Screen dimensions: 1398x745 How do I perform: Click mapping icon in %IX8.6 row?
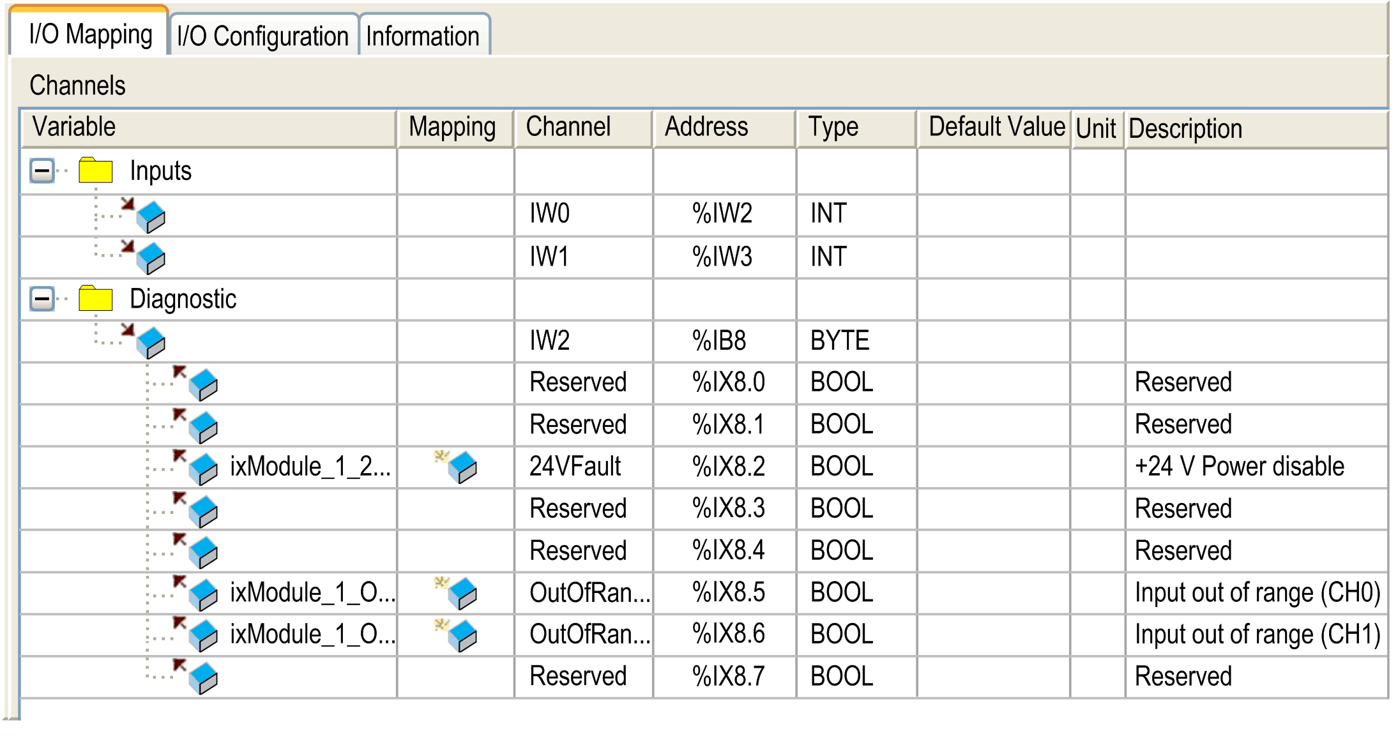[x=462, y=635]
